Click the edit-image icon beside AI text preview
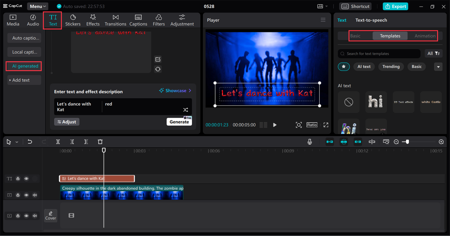The height and width of the screenshot is (236, 450). click(158, 59)
